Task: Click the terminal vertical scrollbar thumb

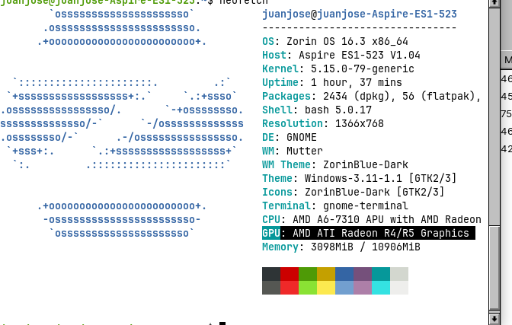Action: click(494, 268)
